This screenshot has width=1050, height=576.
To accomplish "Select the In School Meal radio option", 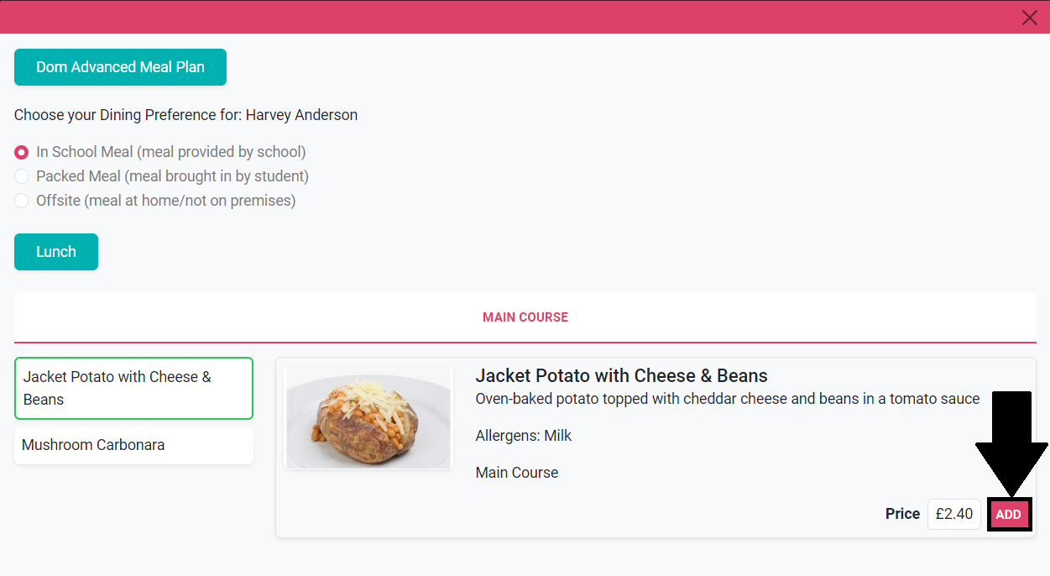I will [x=22, y=153].
